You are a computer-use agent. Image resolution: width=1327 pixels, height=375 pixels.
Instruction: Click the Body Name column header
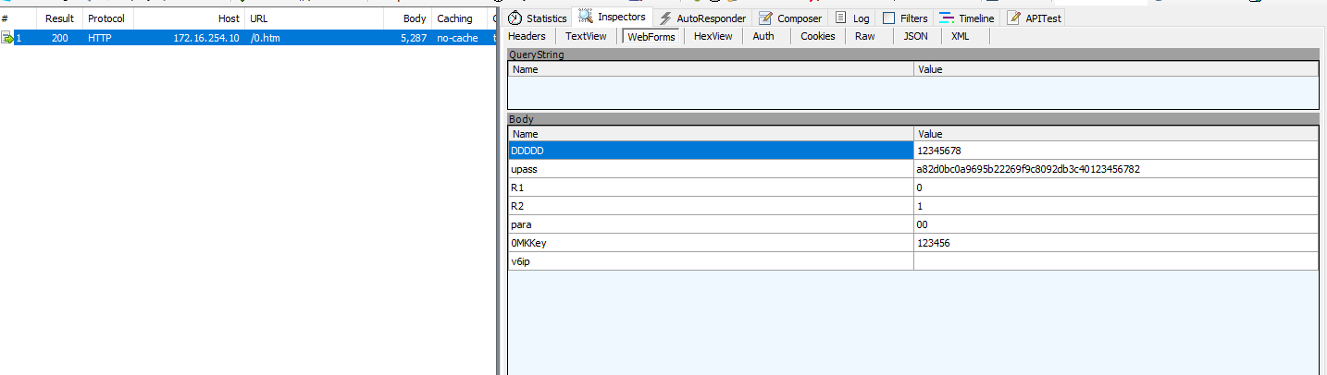(x=711, y=134)
